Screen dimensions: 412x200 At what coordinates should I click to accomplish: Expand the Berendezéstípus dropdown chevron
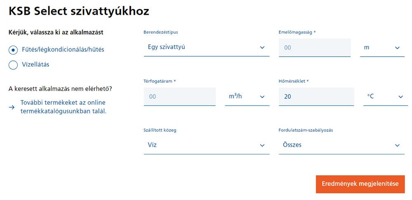(x=262, y=48)
